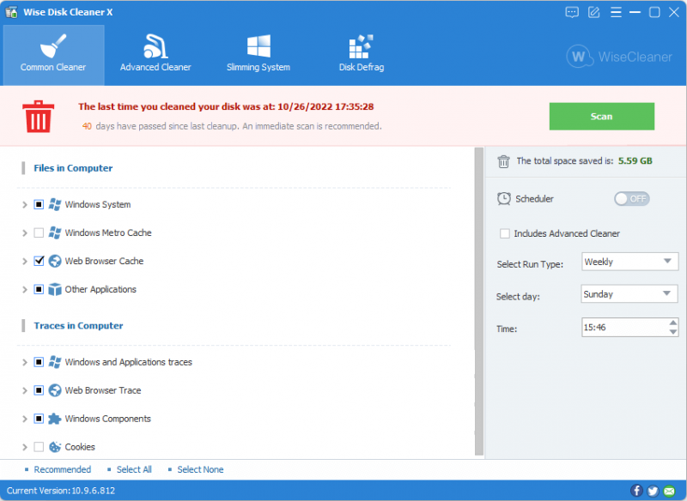Open the hamburger menu in title bar
This screenshot has width=687, height=501.
616,12
